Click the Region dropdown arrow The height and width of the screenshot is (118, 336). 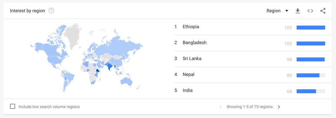(x=287, y=11)
